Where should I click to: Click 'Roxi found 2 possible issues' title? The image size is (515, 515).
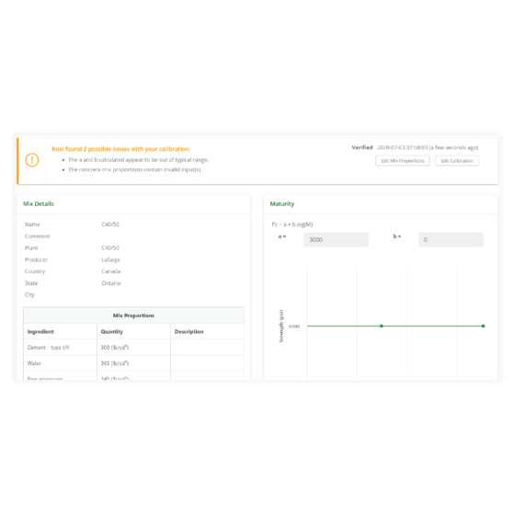pyautogui.click(x=120, y=149)
